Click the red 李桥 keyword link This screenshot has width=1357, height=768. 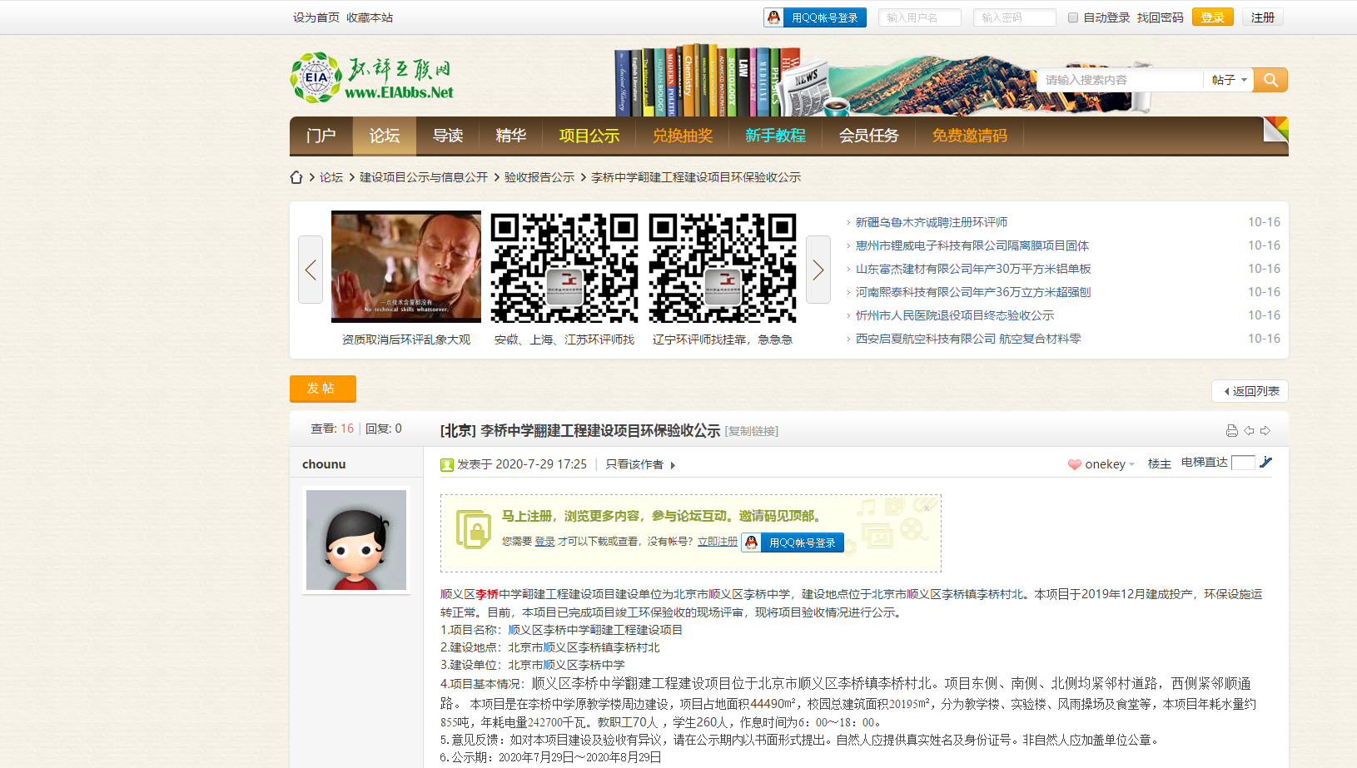tap(487, 594)
